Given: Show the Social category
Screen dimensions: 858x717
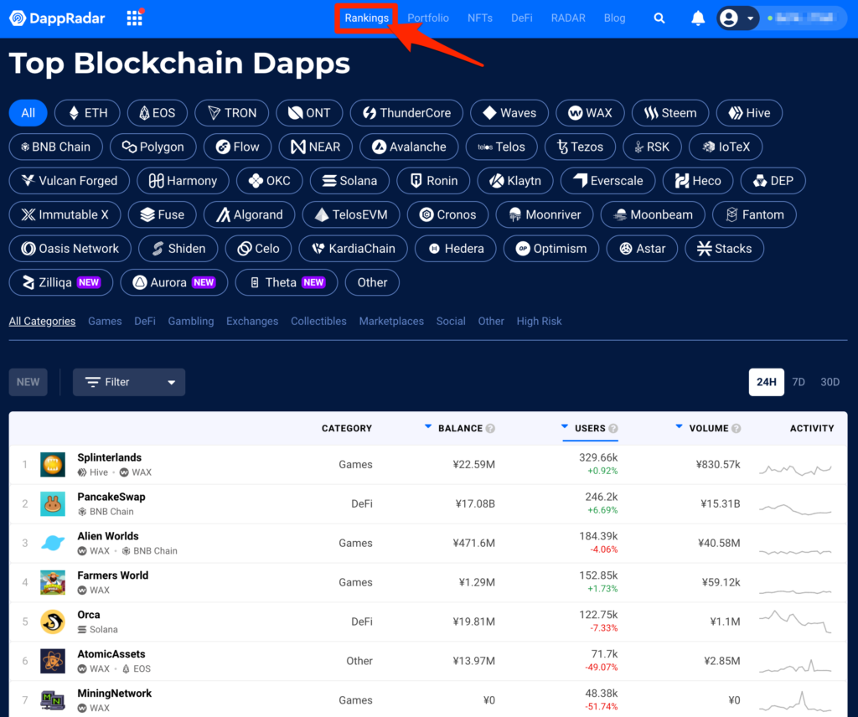Looking at the screenshot, I should [x=451, y=322].
